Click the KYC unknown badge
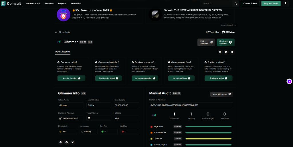Image resolution: width=293 pixels, height=147 pixels. point(206,42)
